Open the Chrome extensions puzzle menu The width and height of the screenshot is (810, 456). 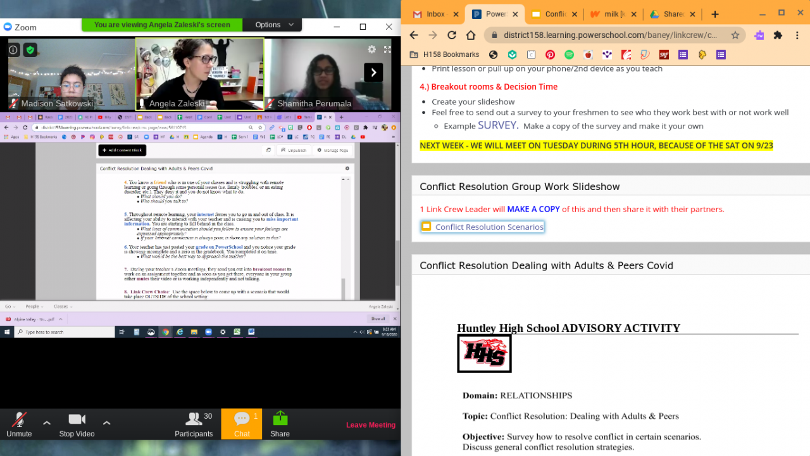(x=778, y=35)
